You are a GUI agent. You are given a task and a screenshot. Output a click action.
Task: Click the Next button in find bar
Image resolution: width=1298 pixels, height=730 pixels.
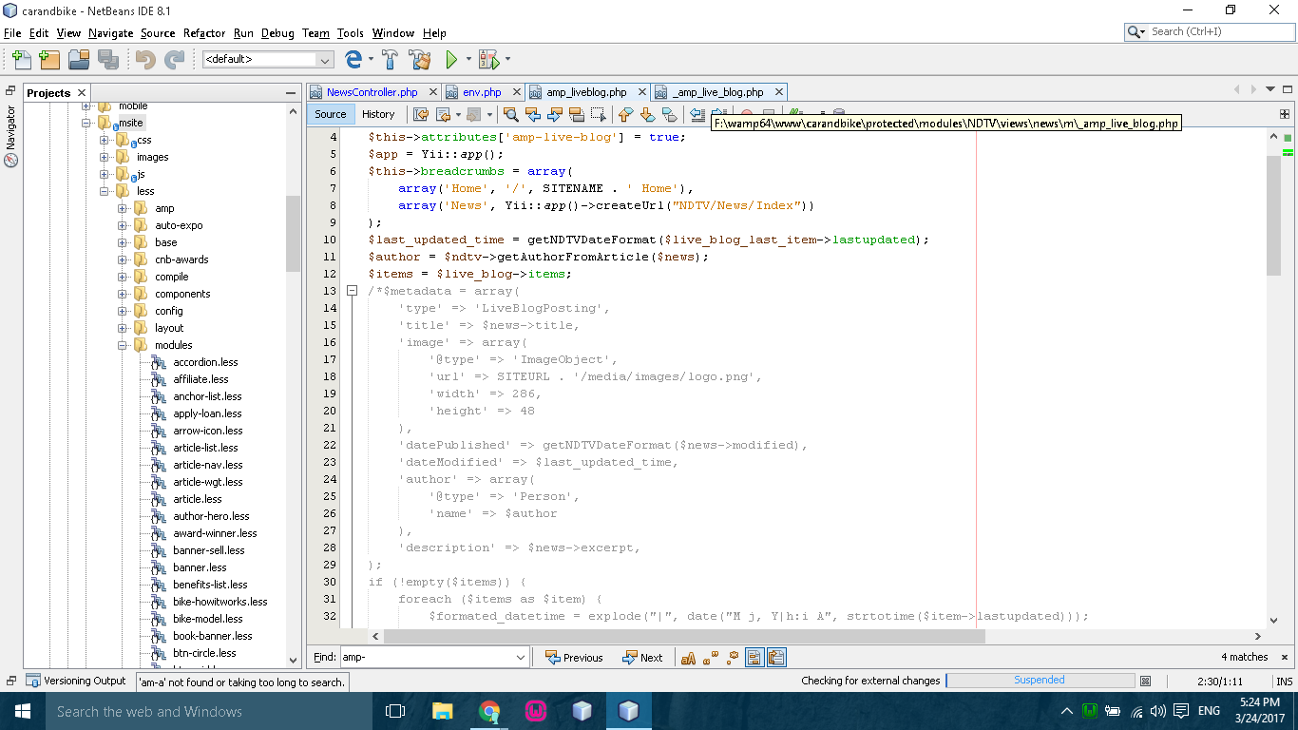tap(642, 658)
